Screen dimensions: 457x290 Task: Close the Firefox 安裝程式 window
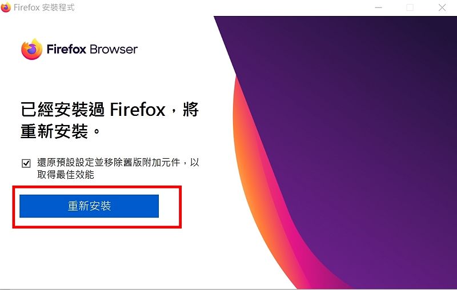click(x=442, y=7)
